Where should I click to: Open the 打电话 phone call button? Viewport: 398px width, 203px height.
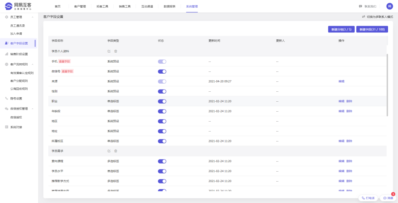[368, 198]
